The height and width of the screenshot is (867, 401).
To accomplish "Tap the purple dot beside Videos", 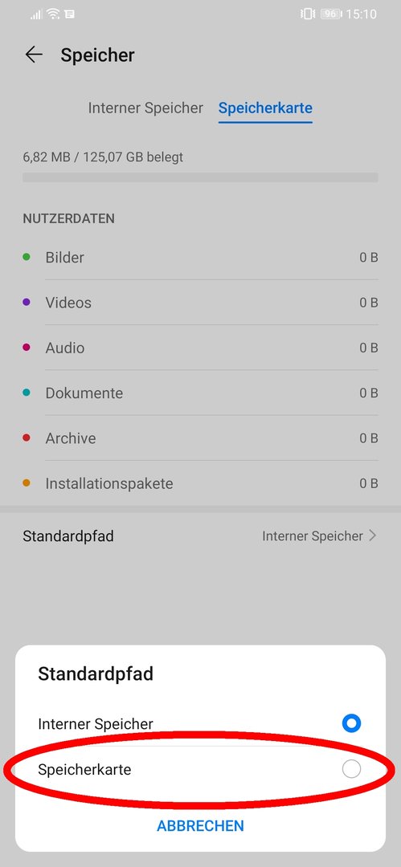I will (26, 303).
